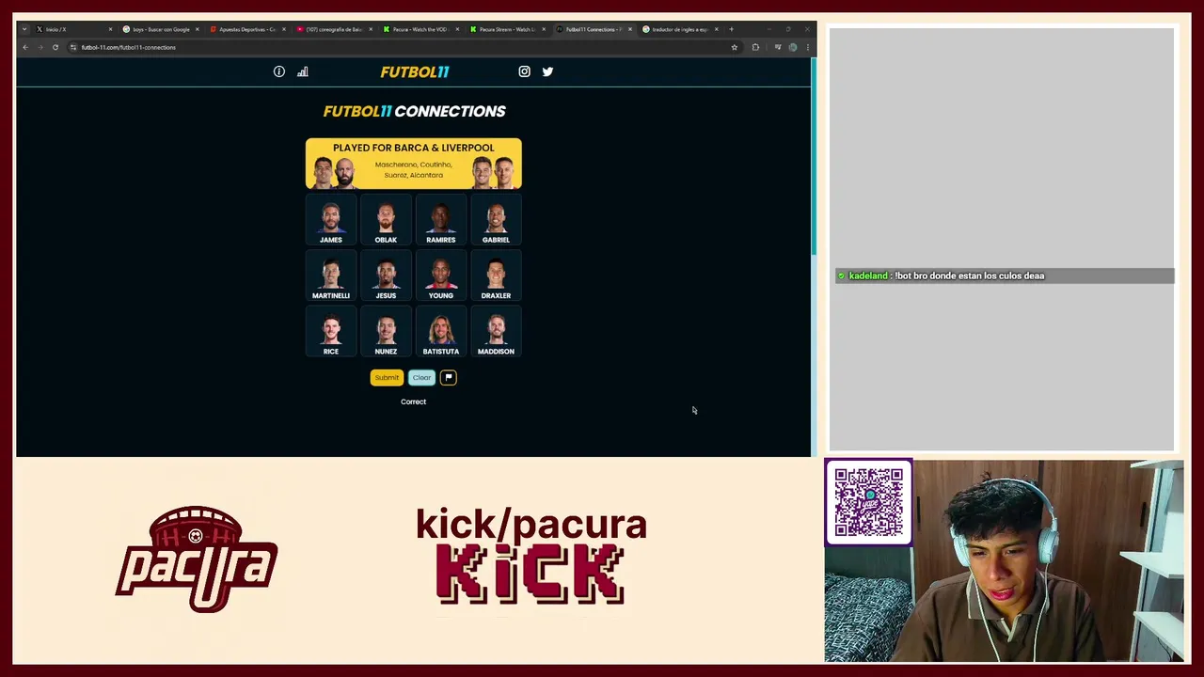The height and width of the screenshot is (677, 1204).
Task: Open the Twitter bird icon in the header
Action: pyautogui.click(x=547, y=71)
